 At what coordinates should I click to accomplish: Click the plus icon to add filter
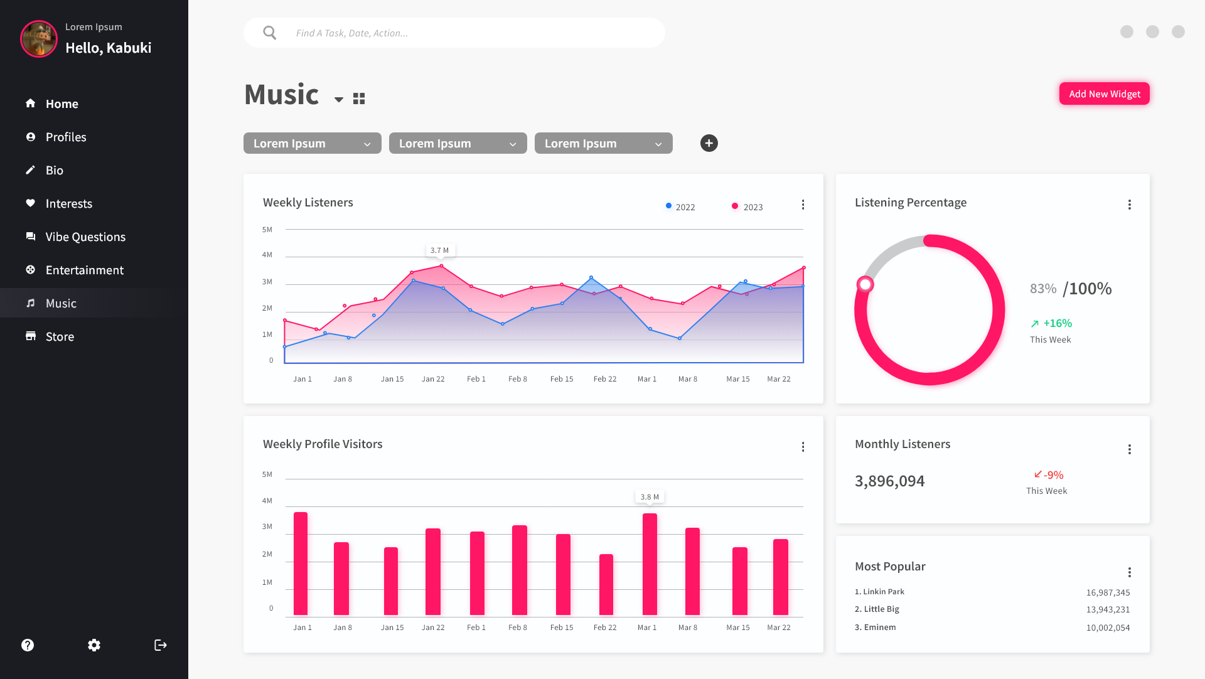[x=709, y=143]
